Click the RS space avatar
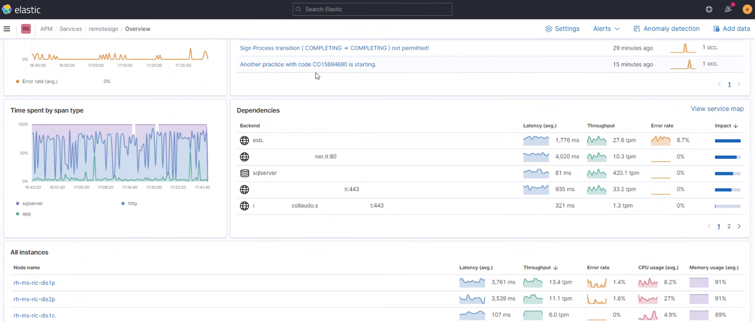755x322 pixels. (26, 29)
